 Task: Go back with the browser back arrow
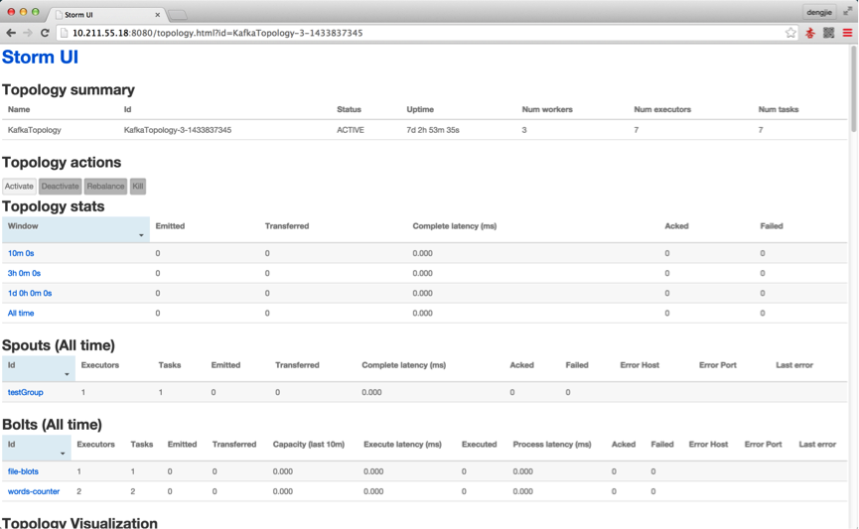[x=11, y=33]
